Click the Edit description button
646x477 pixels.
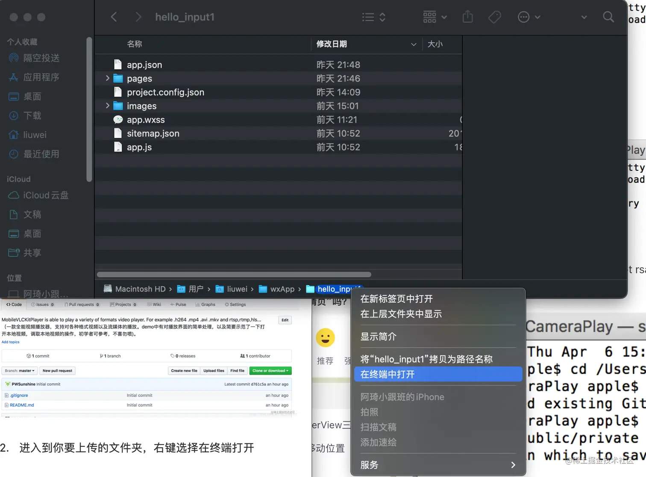tap(285, 320)
